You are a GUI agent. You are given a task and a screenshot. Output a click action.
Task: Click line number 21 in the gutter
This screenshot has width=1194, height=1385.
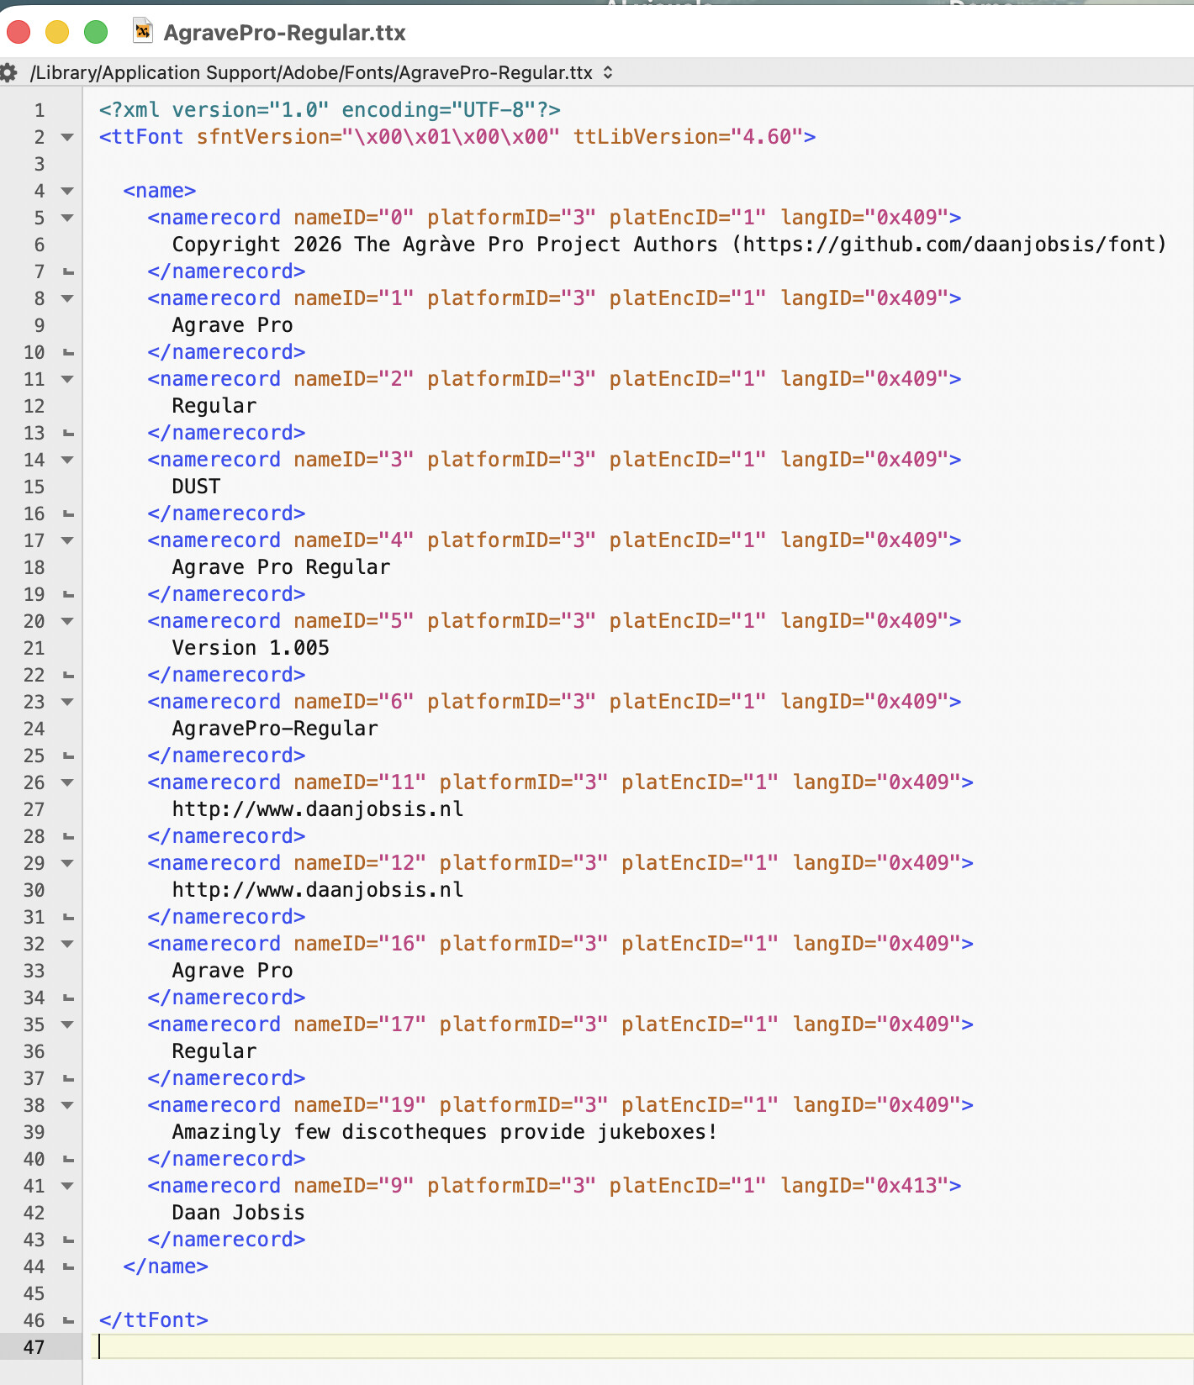34,648
